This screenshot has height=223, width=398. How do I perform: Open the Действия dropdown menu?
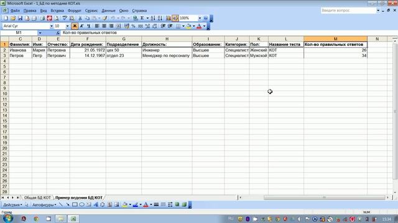pos(12,205)
